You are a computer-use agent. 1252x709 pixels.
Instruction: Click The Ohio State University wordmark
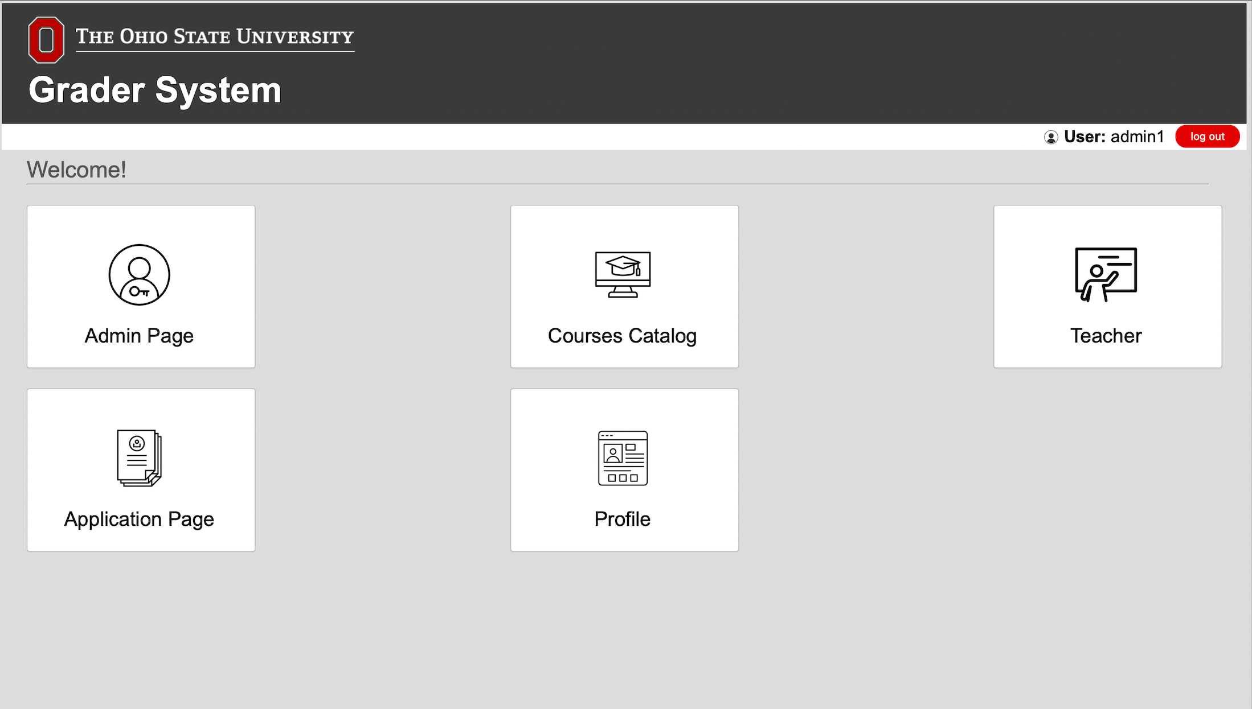(x=215, y=37)
